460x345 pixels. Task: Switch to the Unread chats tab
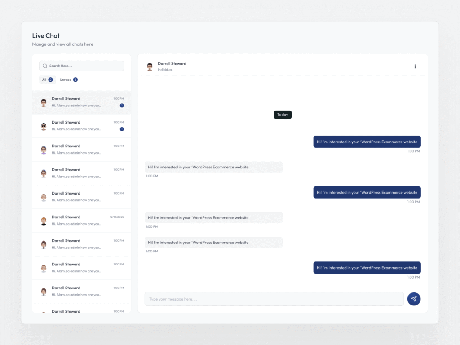pos(68,80)
